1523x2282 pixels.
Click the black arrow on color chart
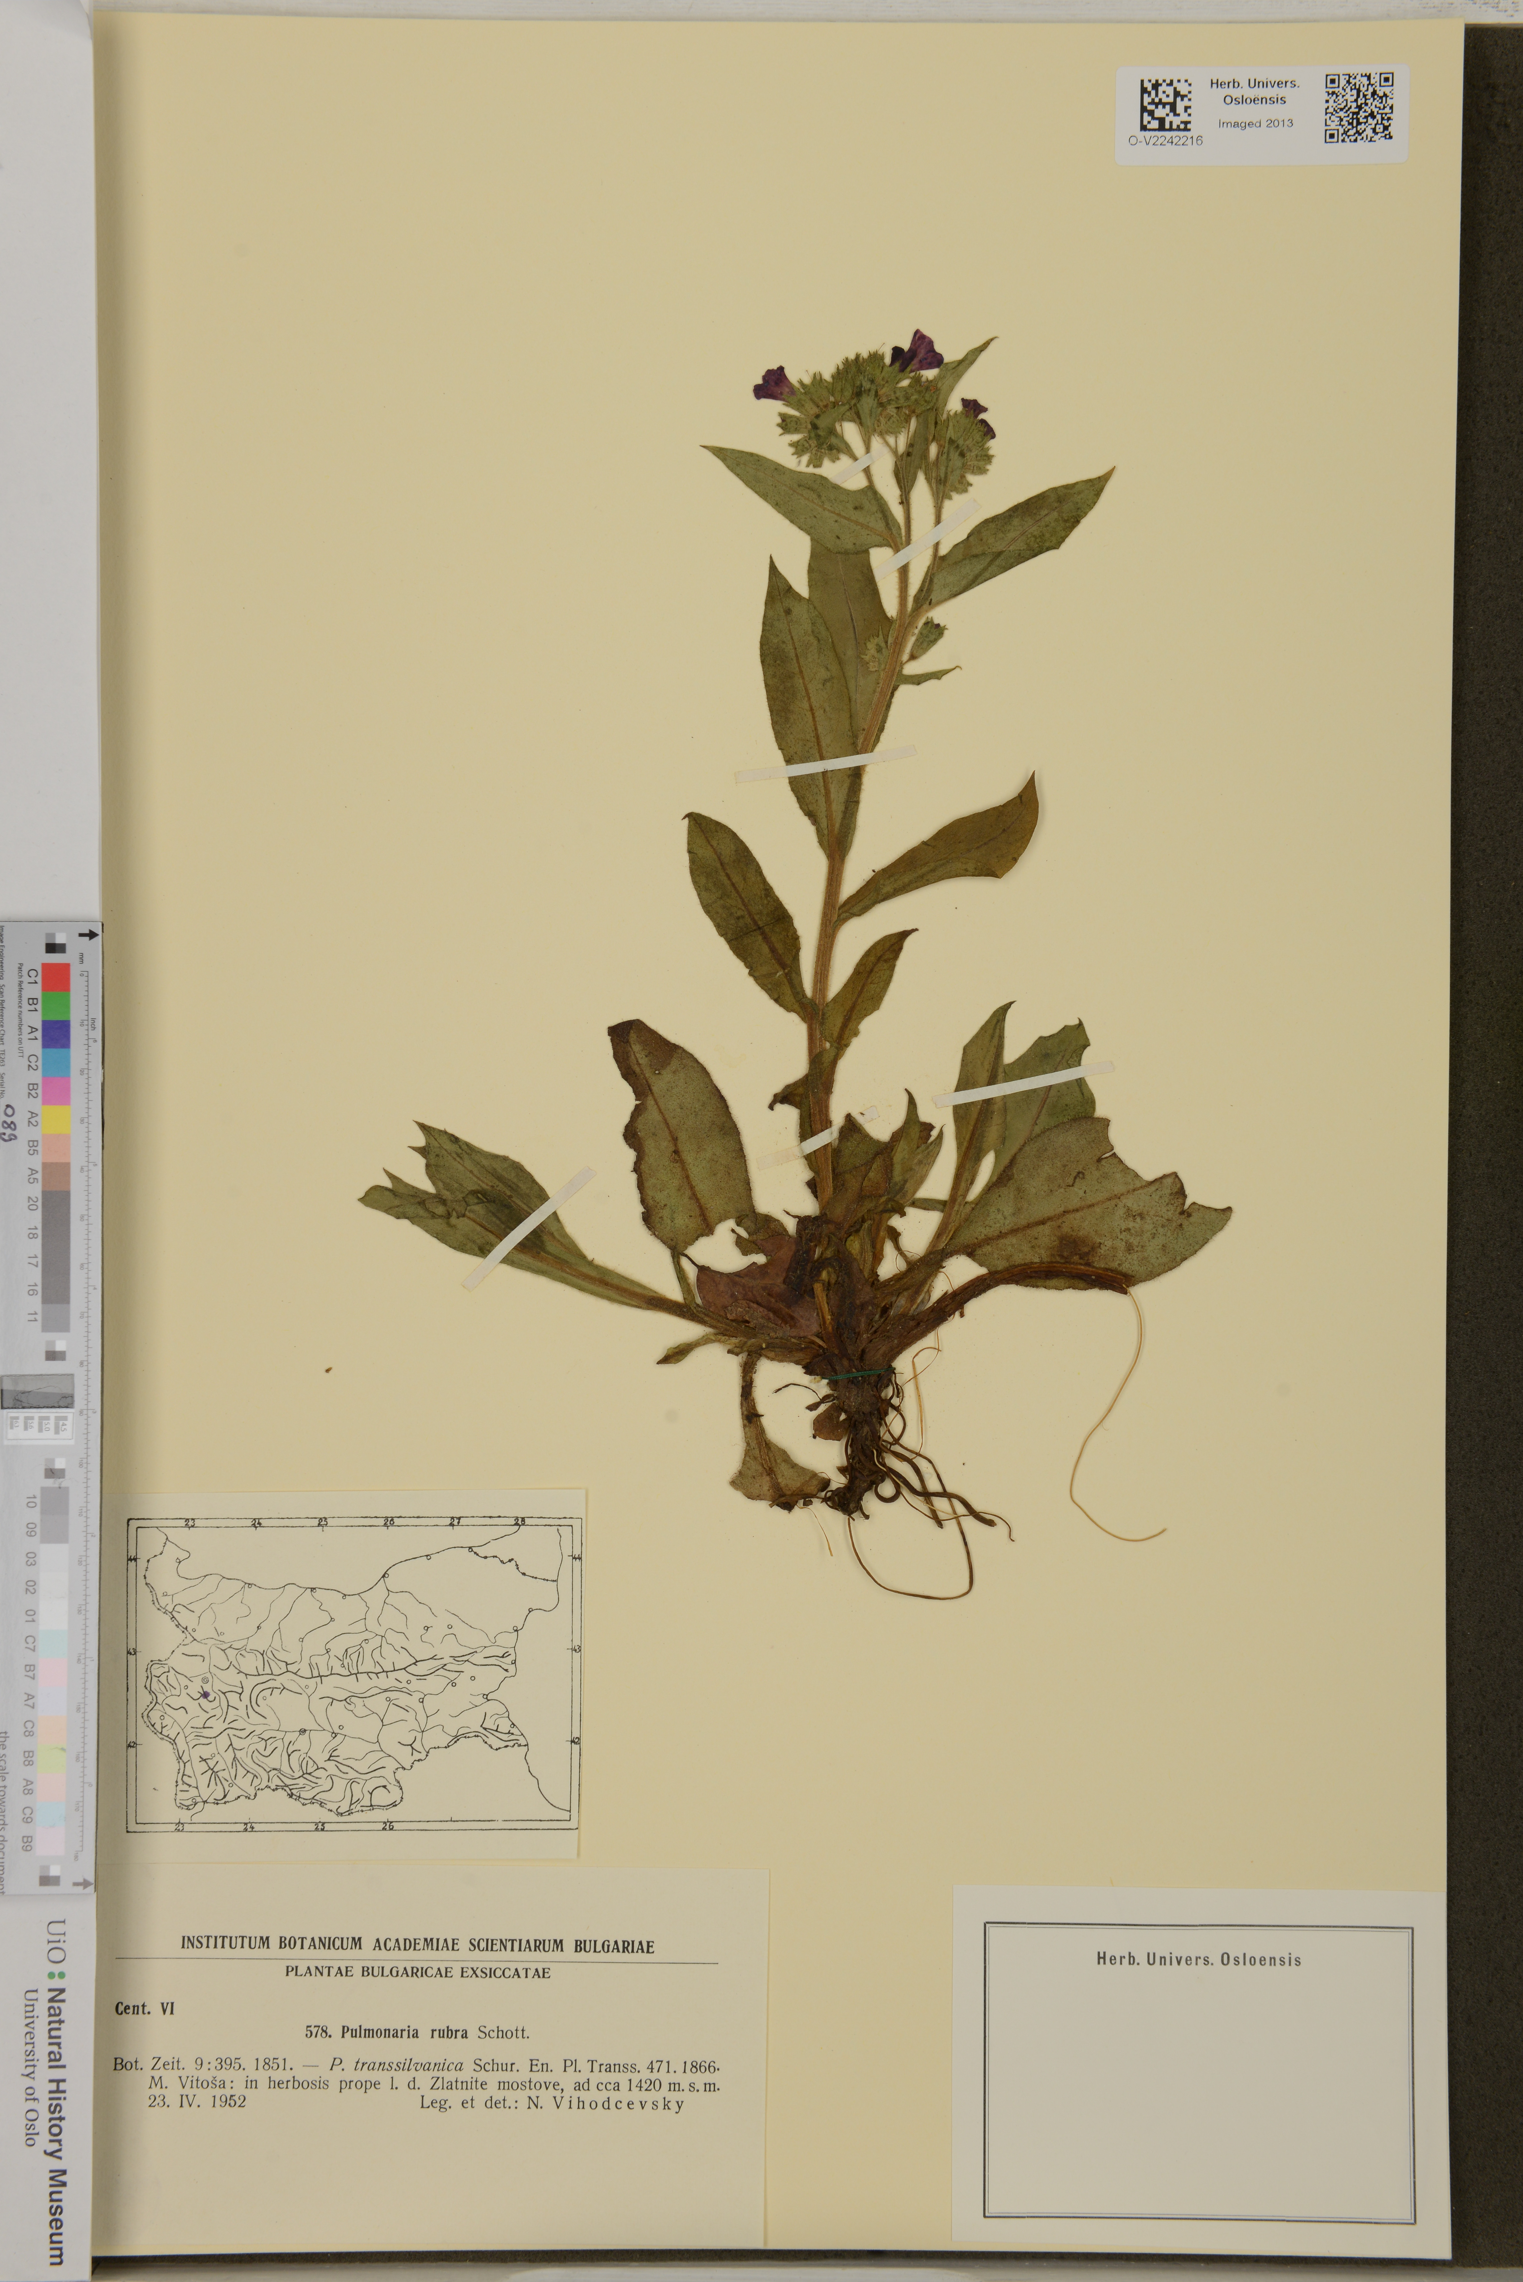pos(88,935)
